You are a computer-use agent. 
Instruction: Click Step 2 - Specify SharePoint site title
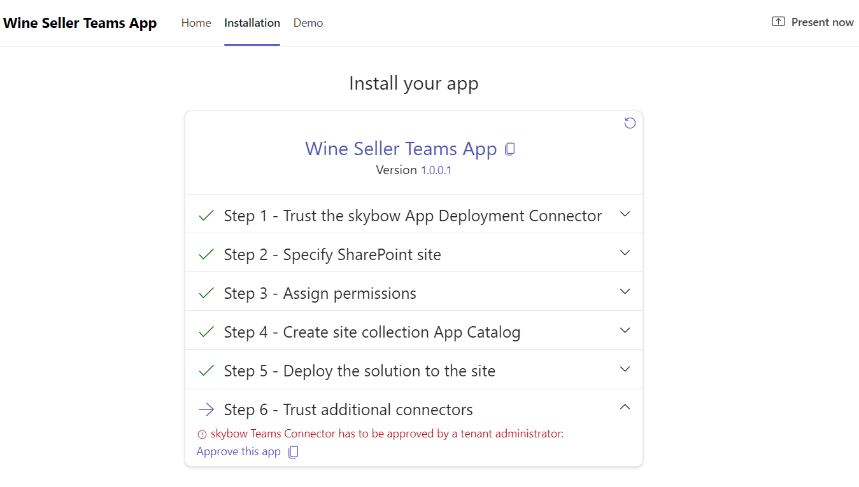[332, 255]
